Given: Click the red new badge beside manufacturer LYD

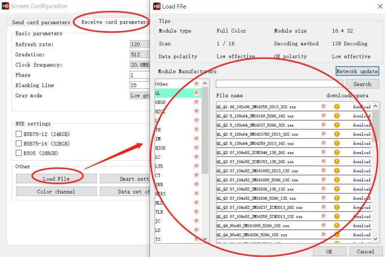Looking at the screenshot, I should tap(197, 166).
